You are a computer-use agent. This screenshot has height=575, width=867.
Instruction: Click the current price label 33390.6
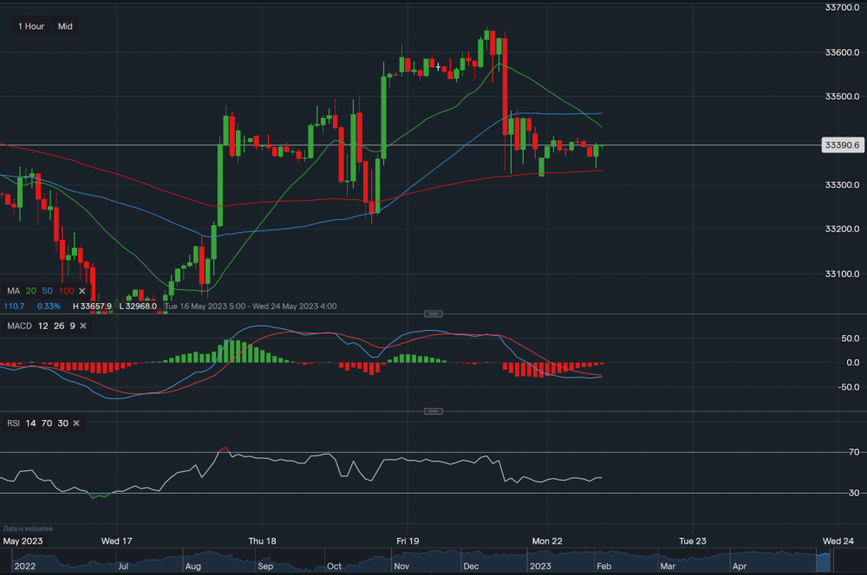pyautogui.click(x=842, y=145)
